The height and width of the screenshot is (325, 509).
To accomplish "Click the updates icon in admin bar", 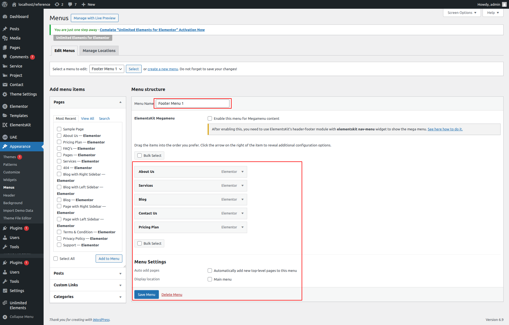I will click(57, 4).
